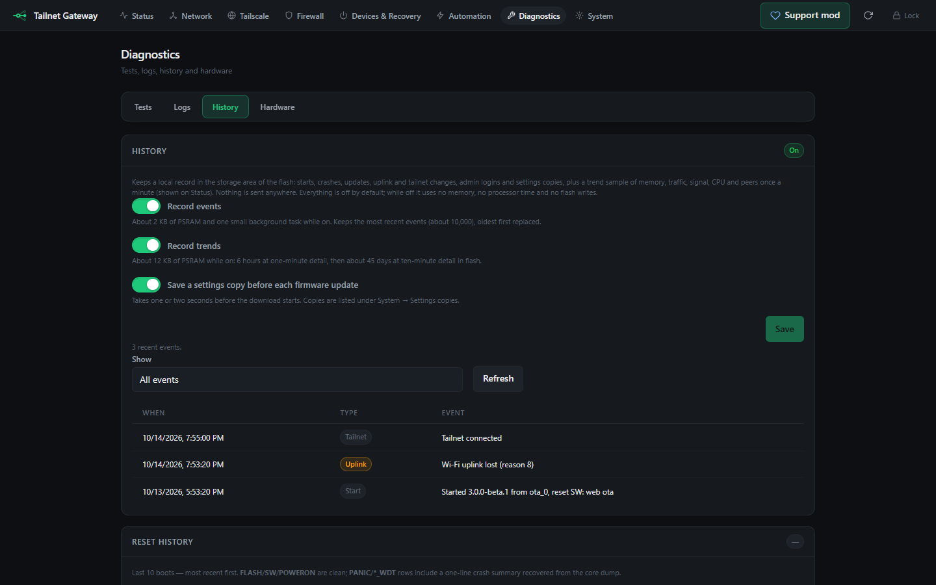Click the WHEN column header
Image resolution: width=936 pixels, height=585 pixels.
point(153,413)
